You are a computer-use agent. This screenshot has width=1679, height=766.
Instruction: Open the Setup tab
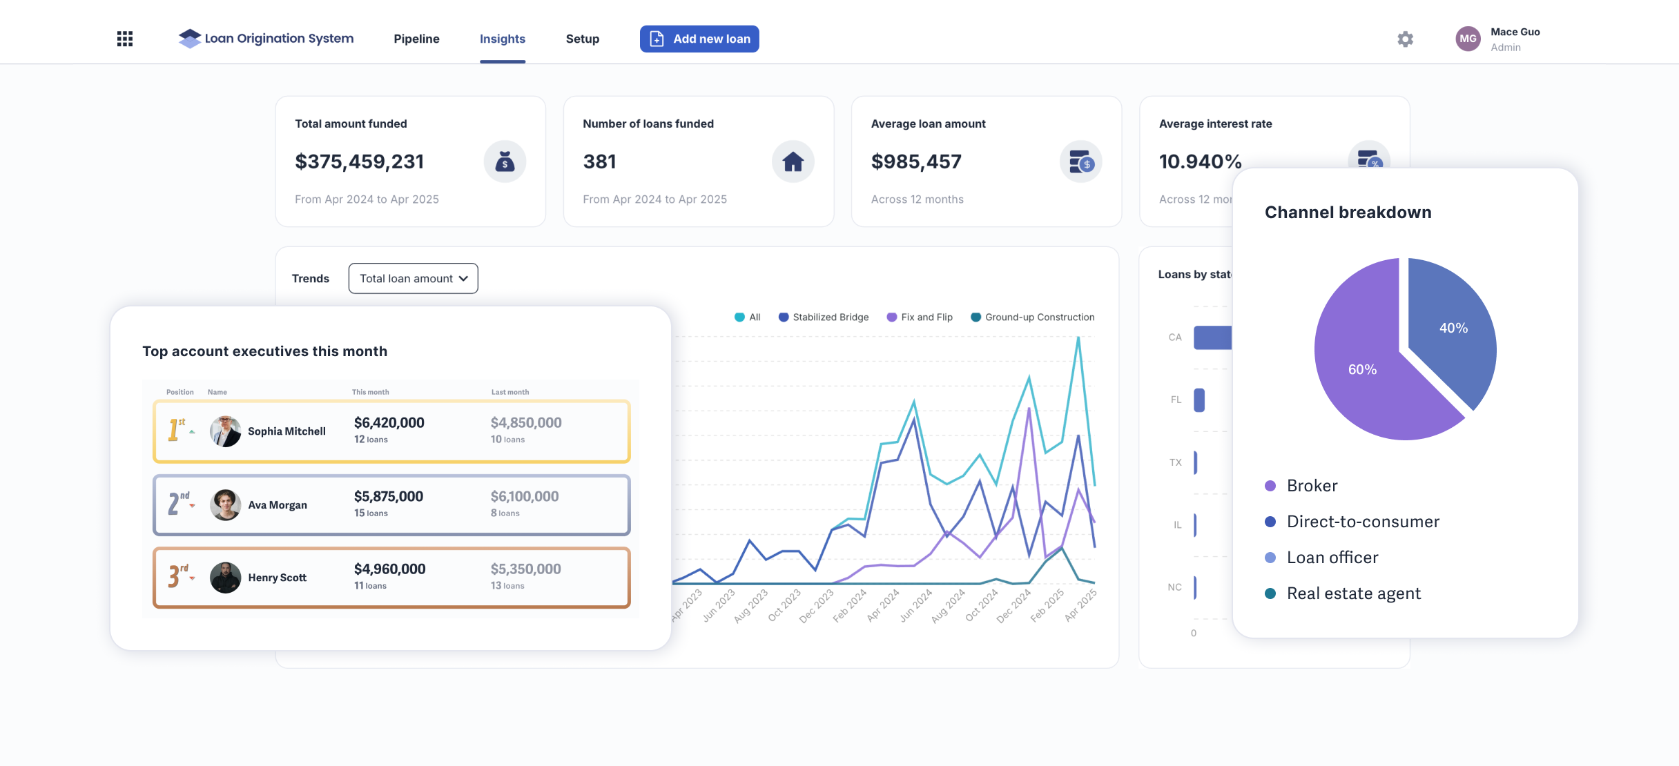[x=583, y=39]
